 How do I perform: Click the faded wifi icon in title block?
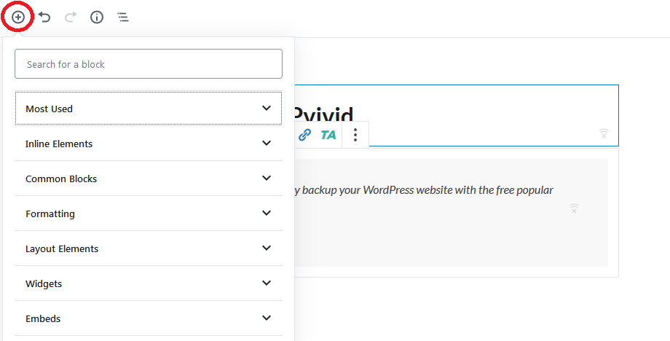point(604,133)
